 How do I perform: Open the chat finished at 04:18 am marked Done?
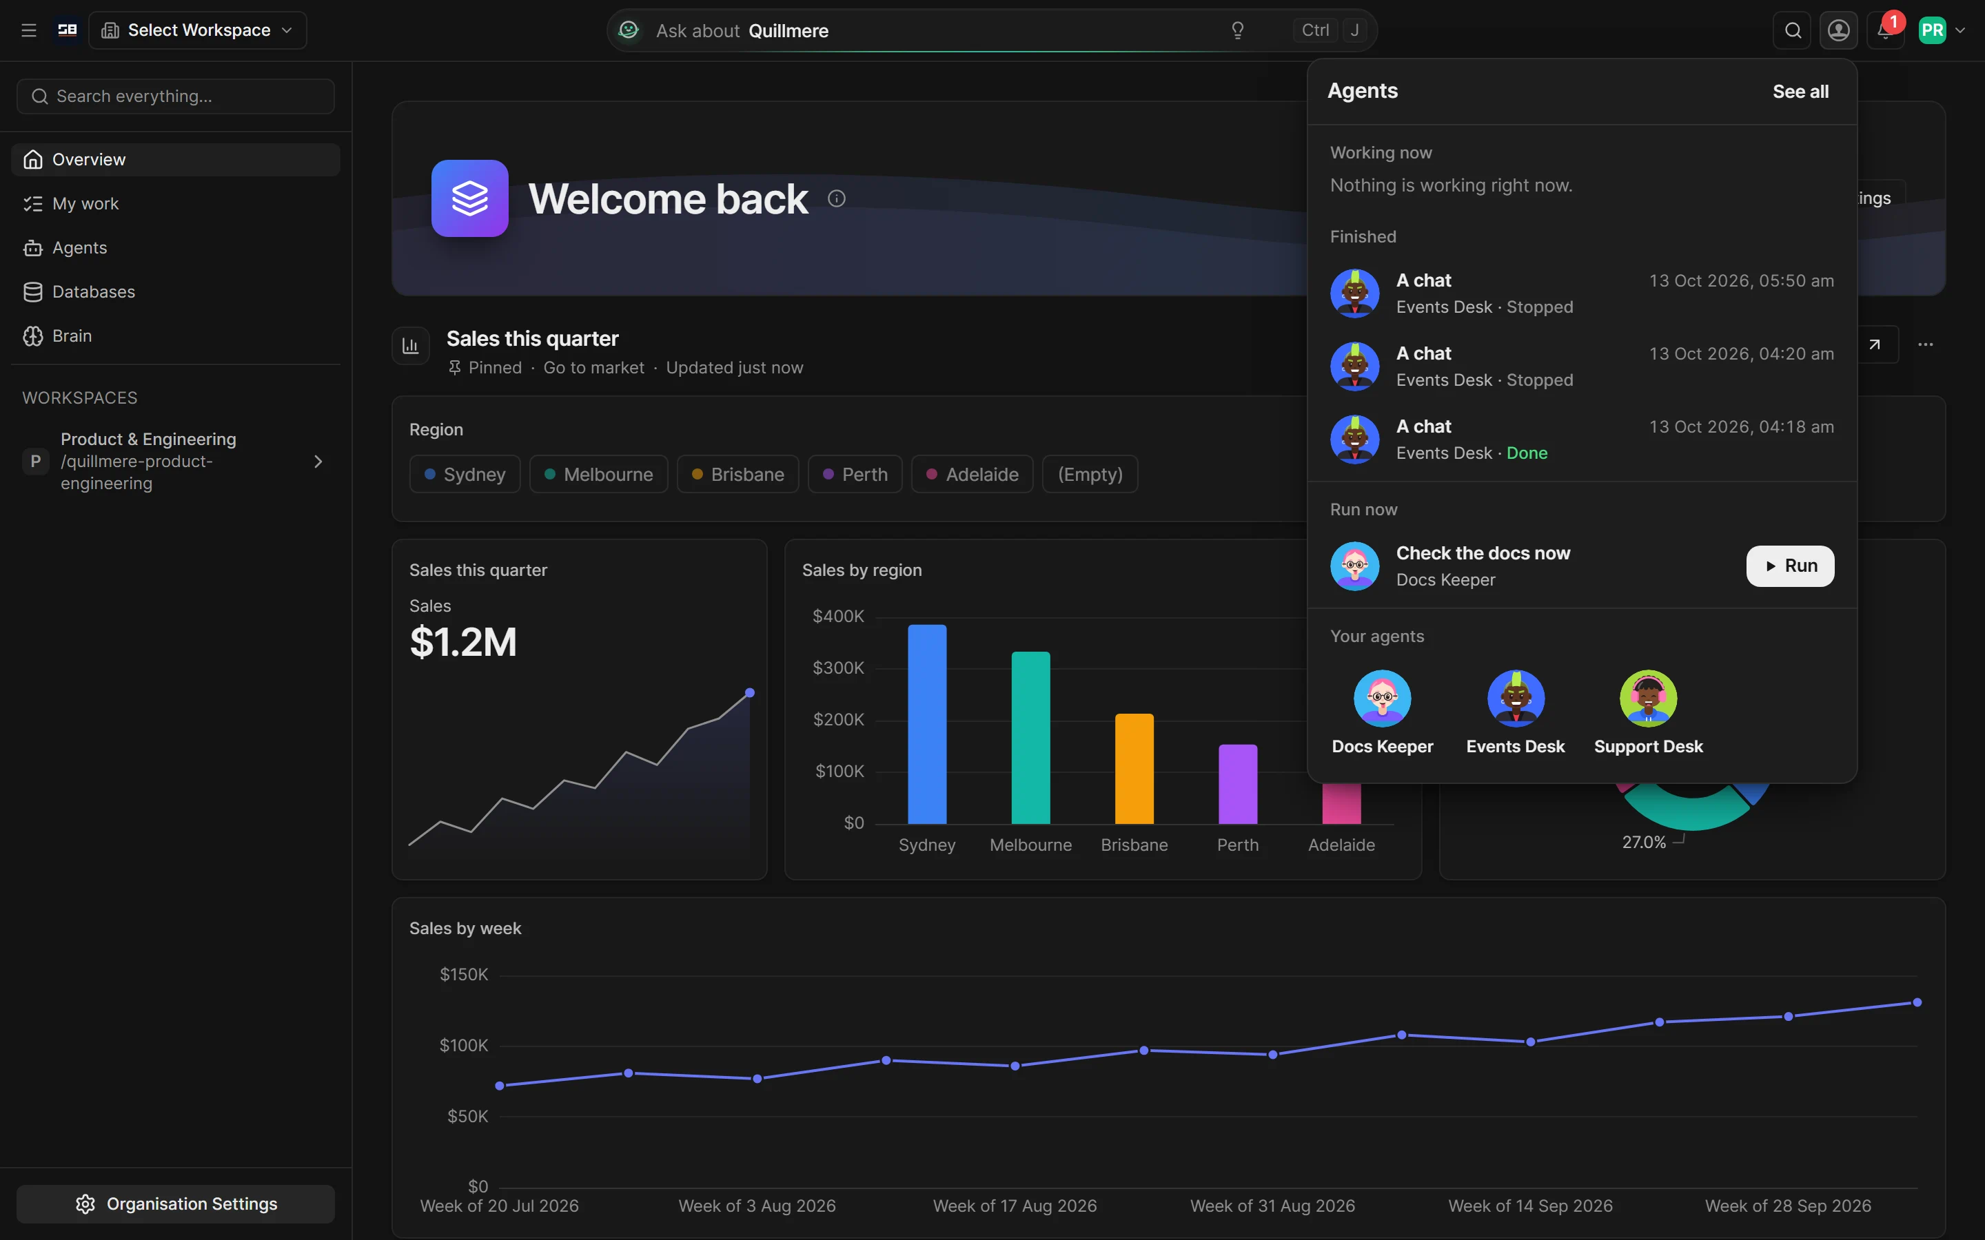(x=1581, y=440)
